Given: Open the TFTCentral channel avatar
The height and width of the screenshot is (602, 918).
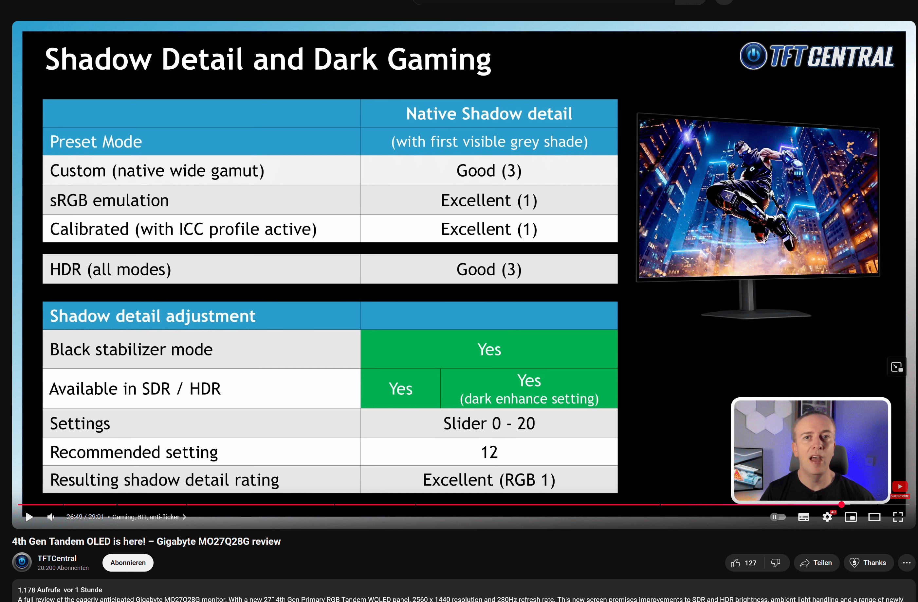Looking at the screenshot, I should pyautogui.click(x=22, y=562).
